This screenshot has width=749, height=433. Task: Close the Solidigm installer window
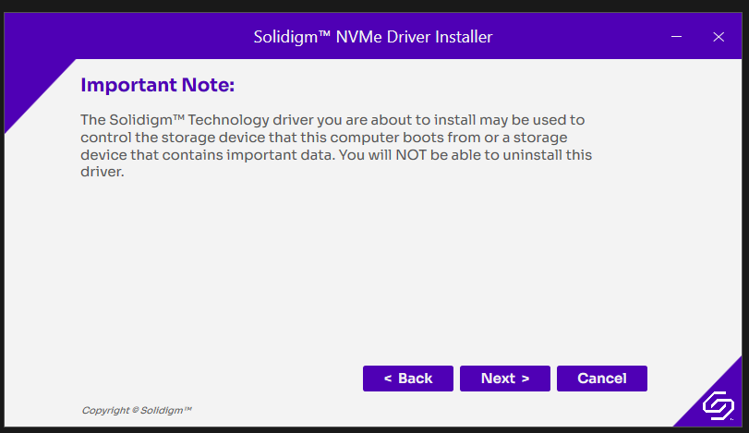pos(719,37)
